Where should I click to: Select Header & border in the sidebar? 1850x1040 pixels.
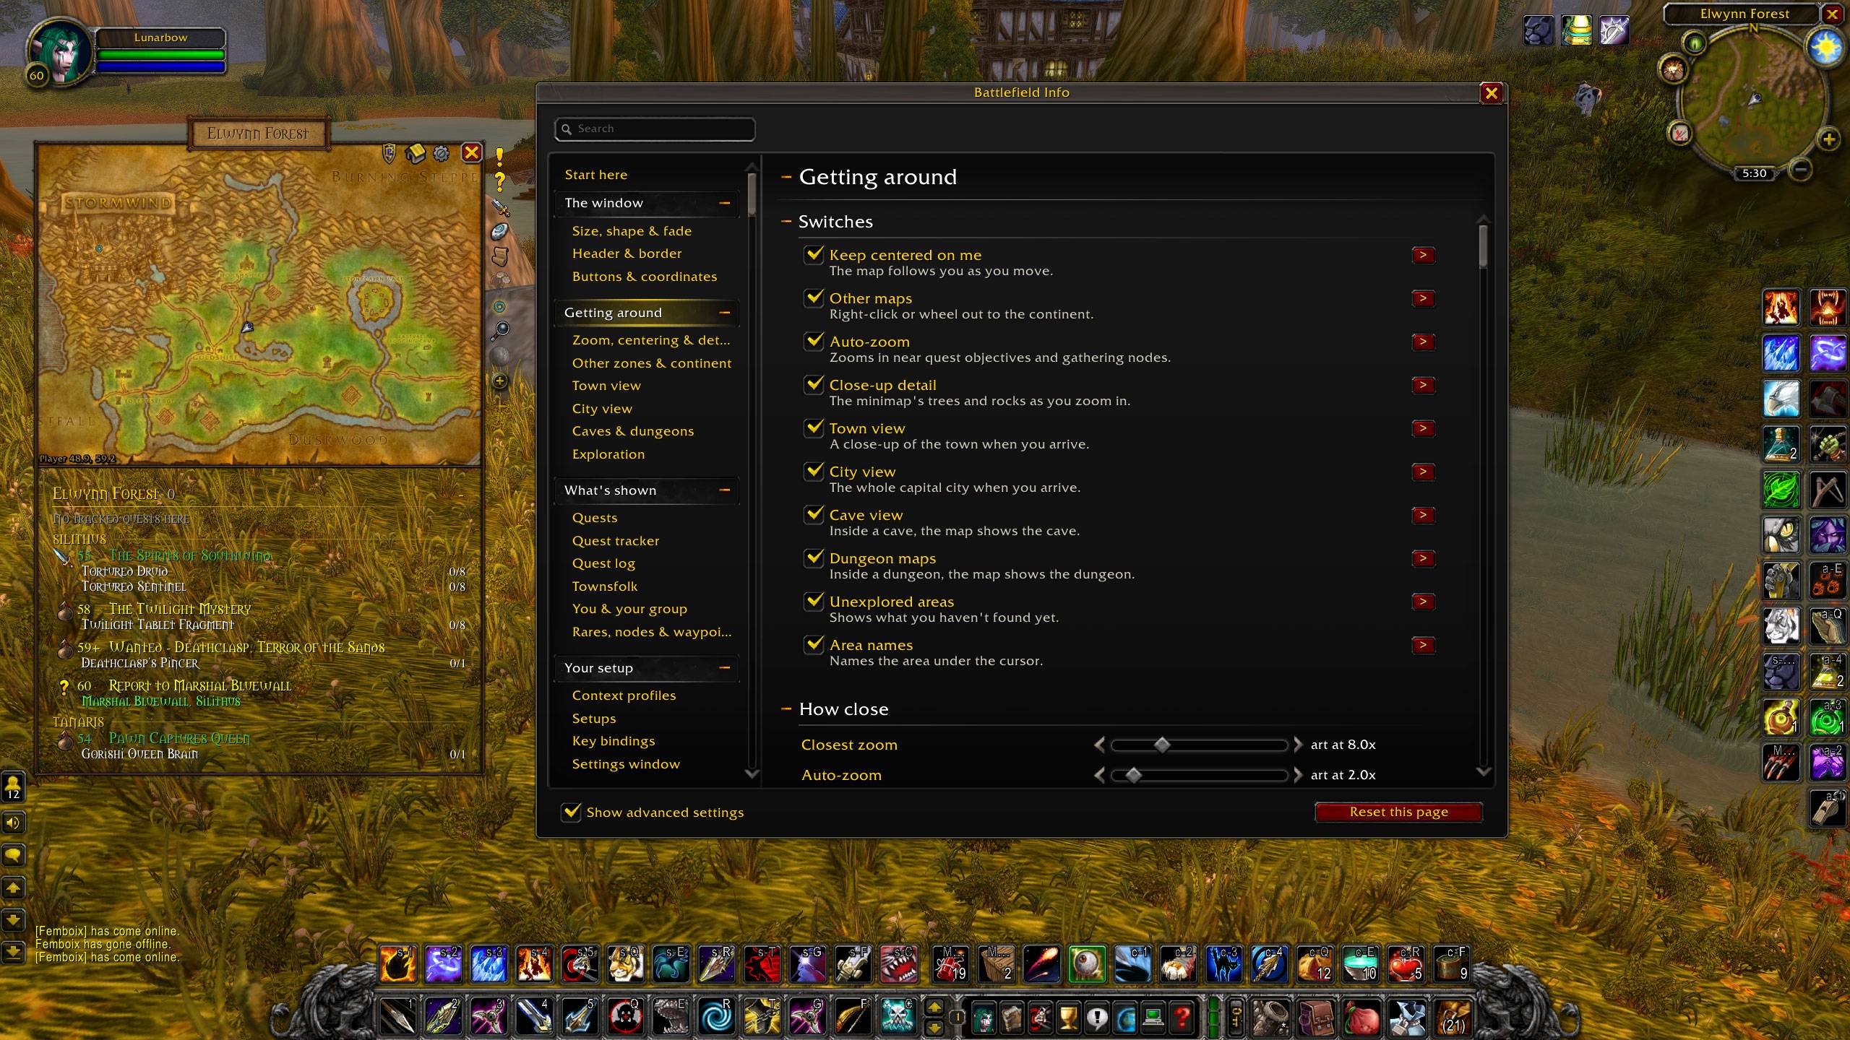point(627,253)
